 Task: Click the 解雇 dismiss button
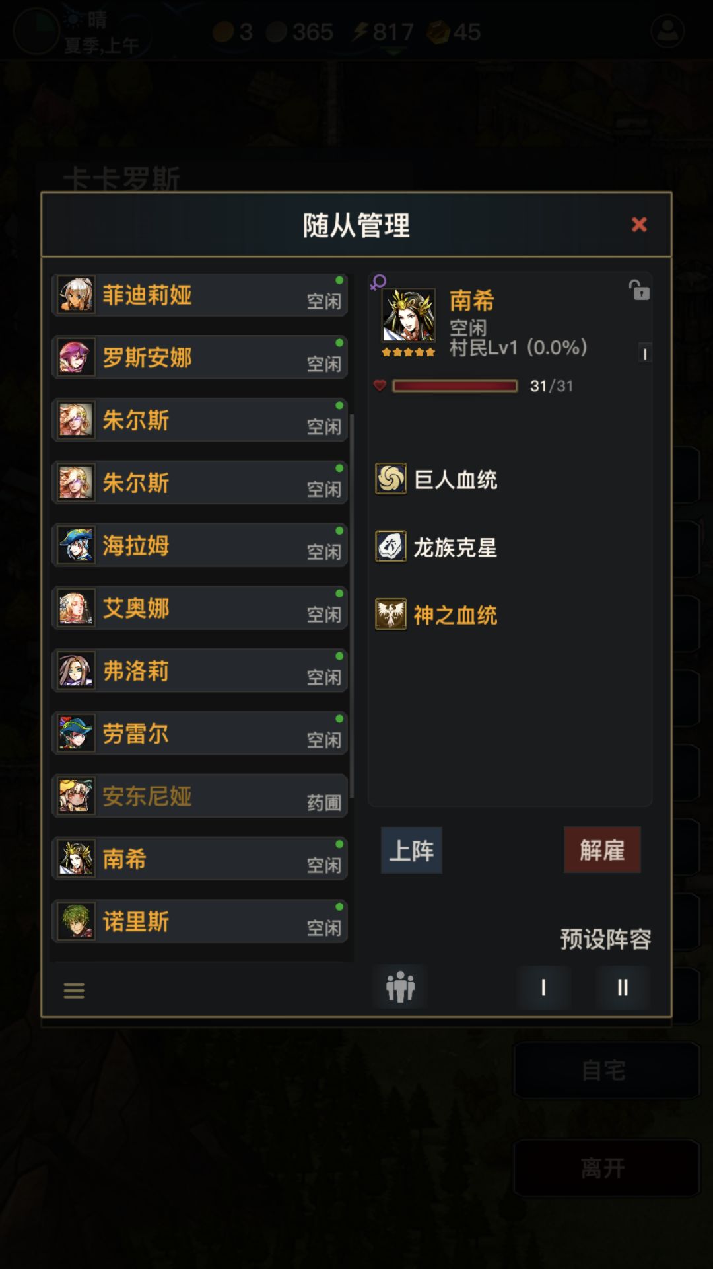point(602,850)
